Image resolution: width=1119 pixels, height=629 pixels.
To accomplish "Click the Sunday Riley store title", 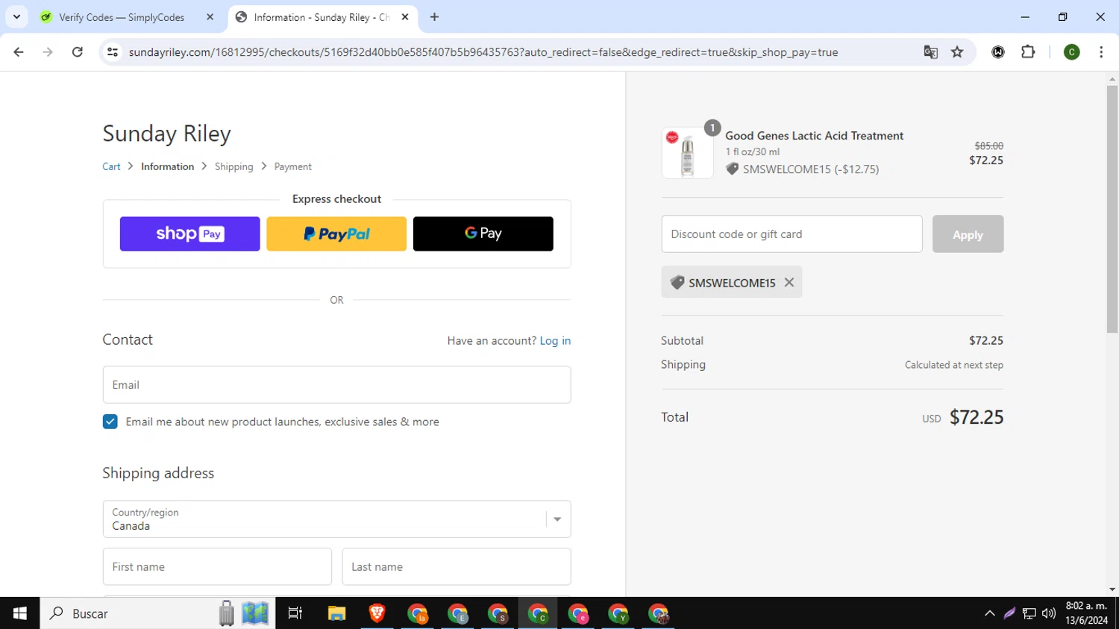I will point(166,133).
